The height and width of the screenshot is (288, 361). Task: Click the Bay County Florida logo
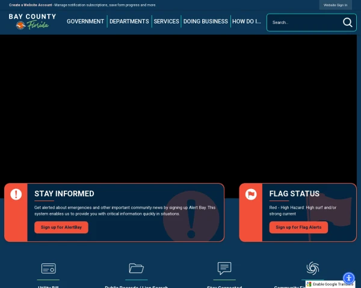[32, 22]
